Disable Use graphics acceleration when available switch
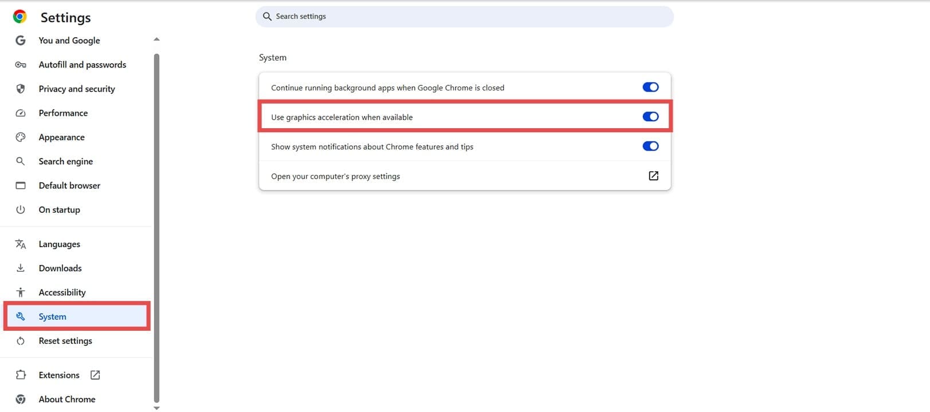Image resolution: width=930 pixels, height=412 pixels. tap(650, 117)
